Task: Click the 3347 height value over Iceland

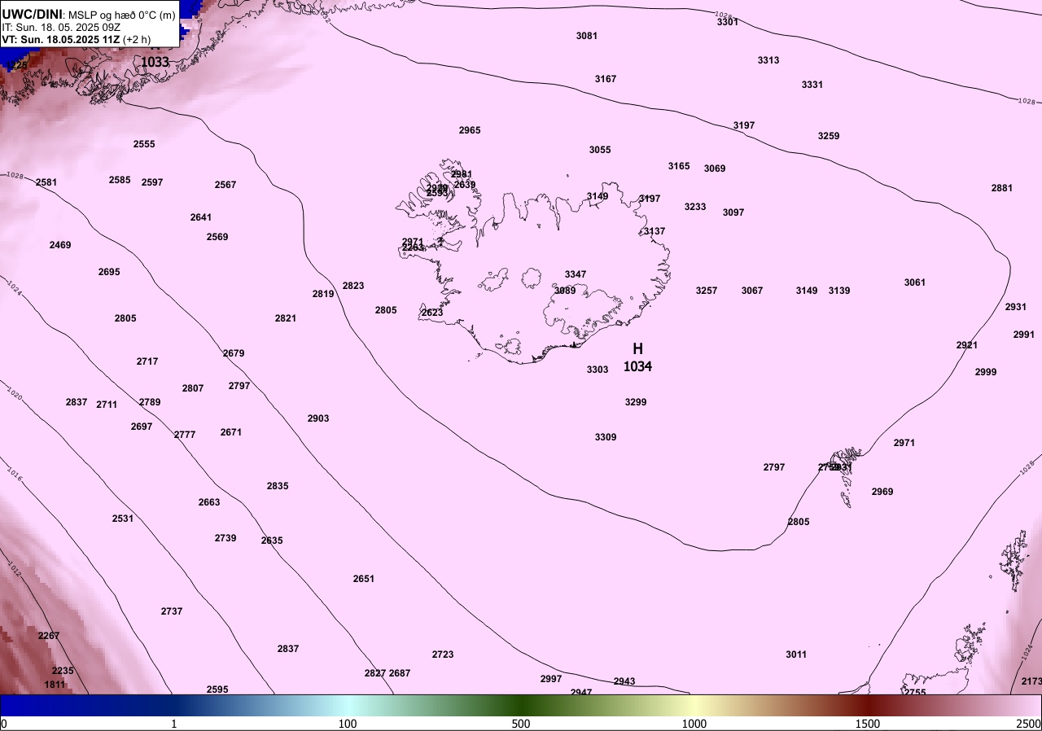Action: tap(576, 274)
